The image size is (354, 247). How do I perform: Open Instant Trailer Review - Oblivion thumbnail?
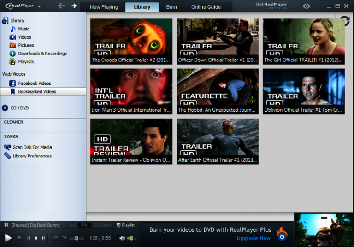(x=131, y=142)
